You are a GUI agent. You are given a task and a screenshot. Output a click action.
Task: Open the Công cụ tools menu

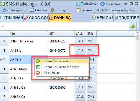tap(38, 10)
